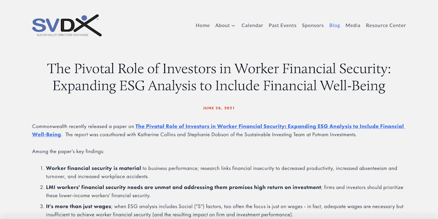The width and height of the screenshot is (438, 219).
Task: Click the article headline title
Action: coord(219,77)
